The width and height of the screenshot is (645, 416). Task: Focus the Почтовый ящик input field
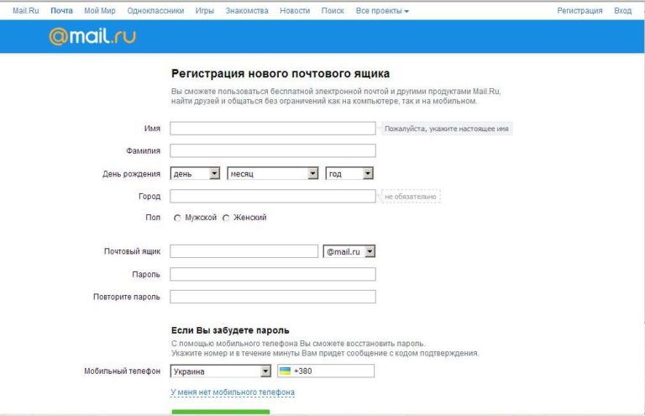(x=244, y=251)
